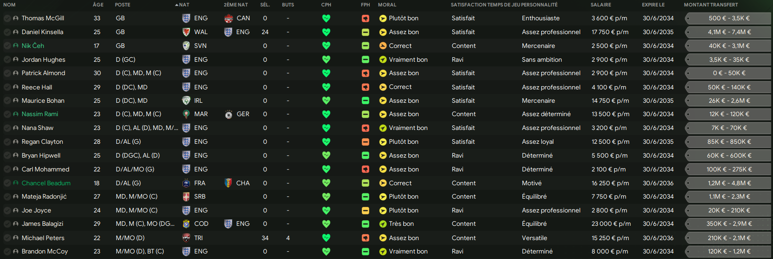Sort players by the SALAIRE column header
Image resolution: width=773 pixels, height=259 pixels.
click(600, 5)
